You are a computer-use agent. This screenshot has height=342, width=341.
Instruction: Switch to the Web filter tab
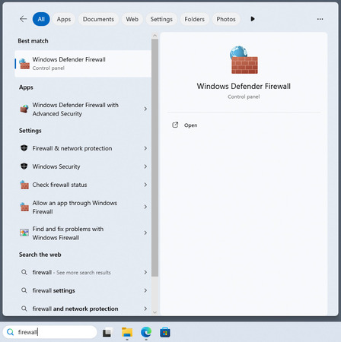(132, 19)
